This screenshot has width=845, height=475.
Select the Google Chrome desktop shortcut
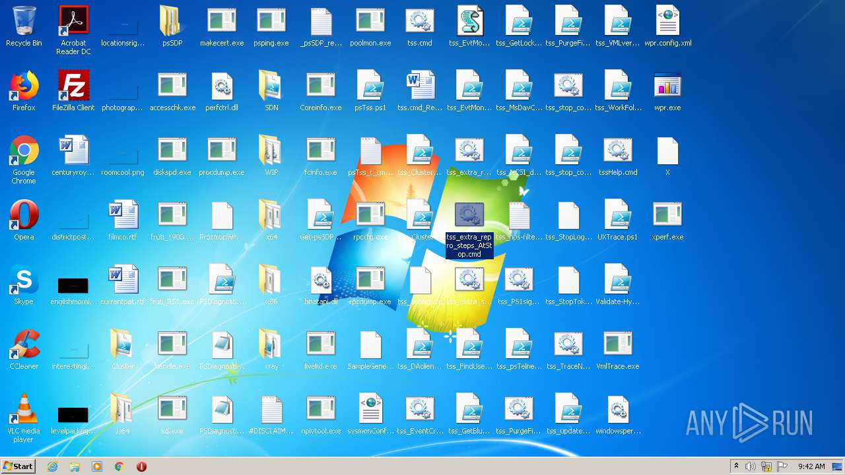[x=24, y=151]
